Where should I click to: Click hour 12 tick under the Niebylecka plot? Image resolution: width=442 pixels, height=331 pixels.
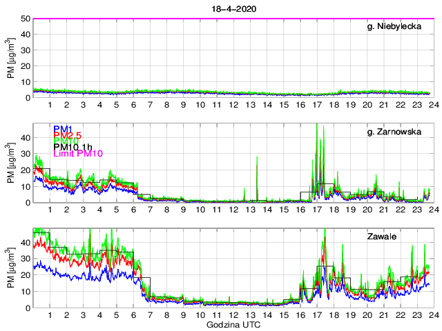[233, 105]
